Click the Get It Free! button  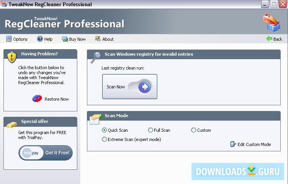click(x=45, y=153)
